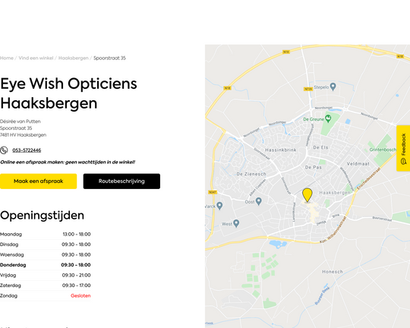Image resolution: width=410 pixels, height=328 pixels.
Task: Call the phone number 053-5722446 link
Action: click(27, 150)
